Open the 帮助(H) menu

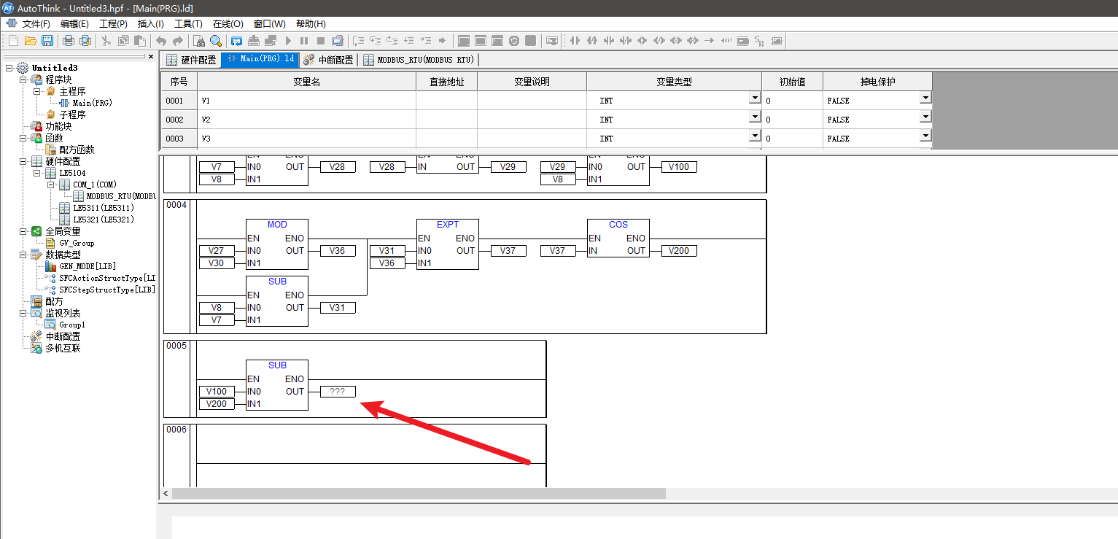click(311, 24)
